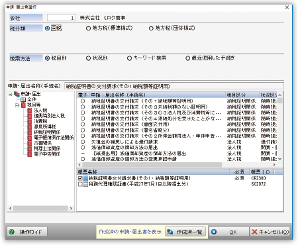Select the 地方税(標準様式) radio button
The height and width of the screenshot is (247, 298).
click(x=88, y=28)
